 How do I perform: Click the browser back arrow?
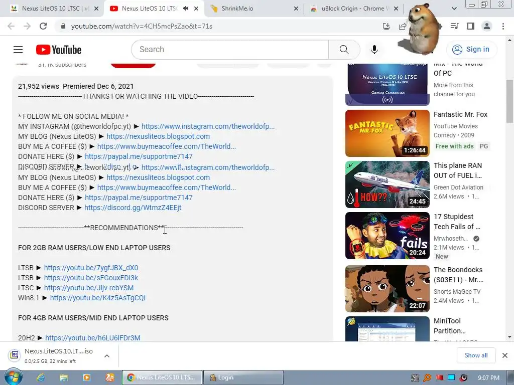click(x=11, y=26)
